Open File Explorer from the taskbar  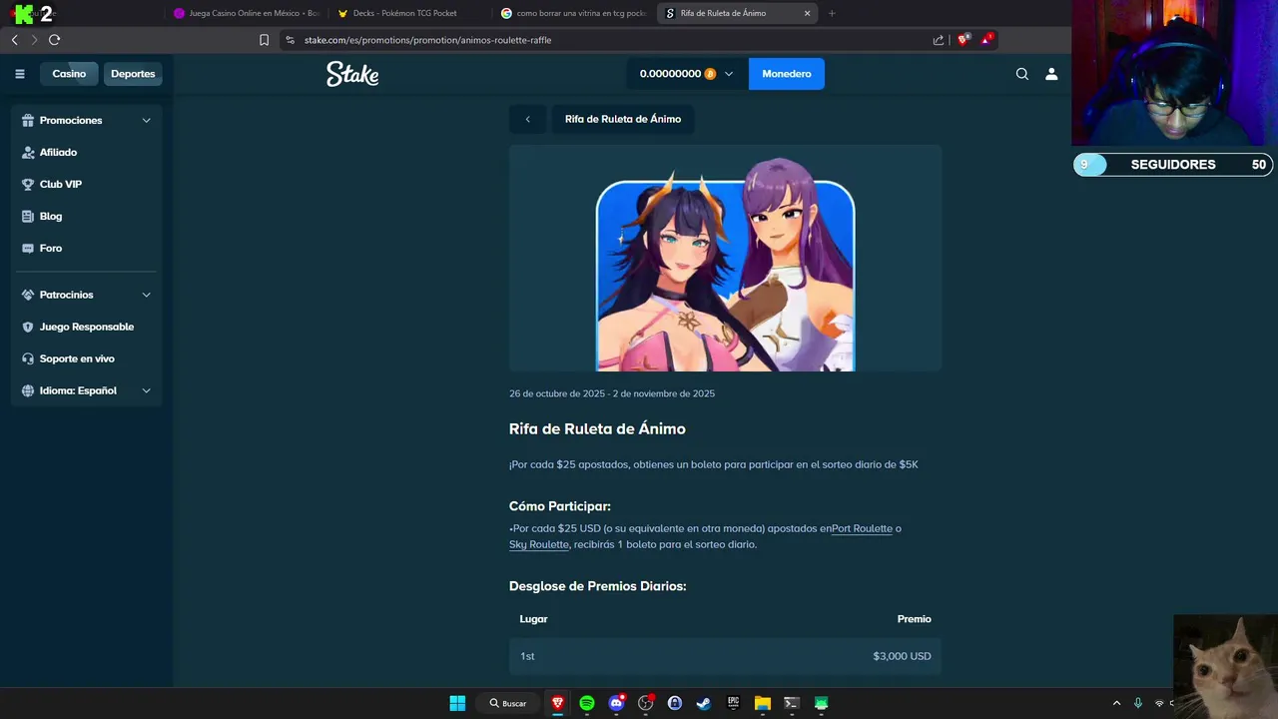(x=763, y=703)
